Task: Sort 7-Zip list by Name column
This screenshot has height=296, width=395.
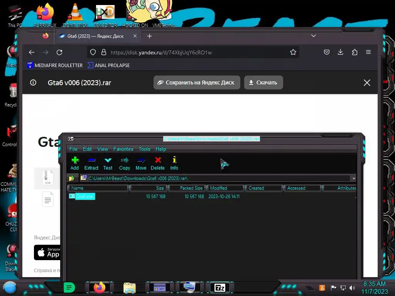Action: tap(98, 188)
